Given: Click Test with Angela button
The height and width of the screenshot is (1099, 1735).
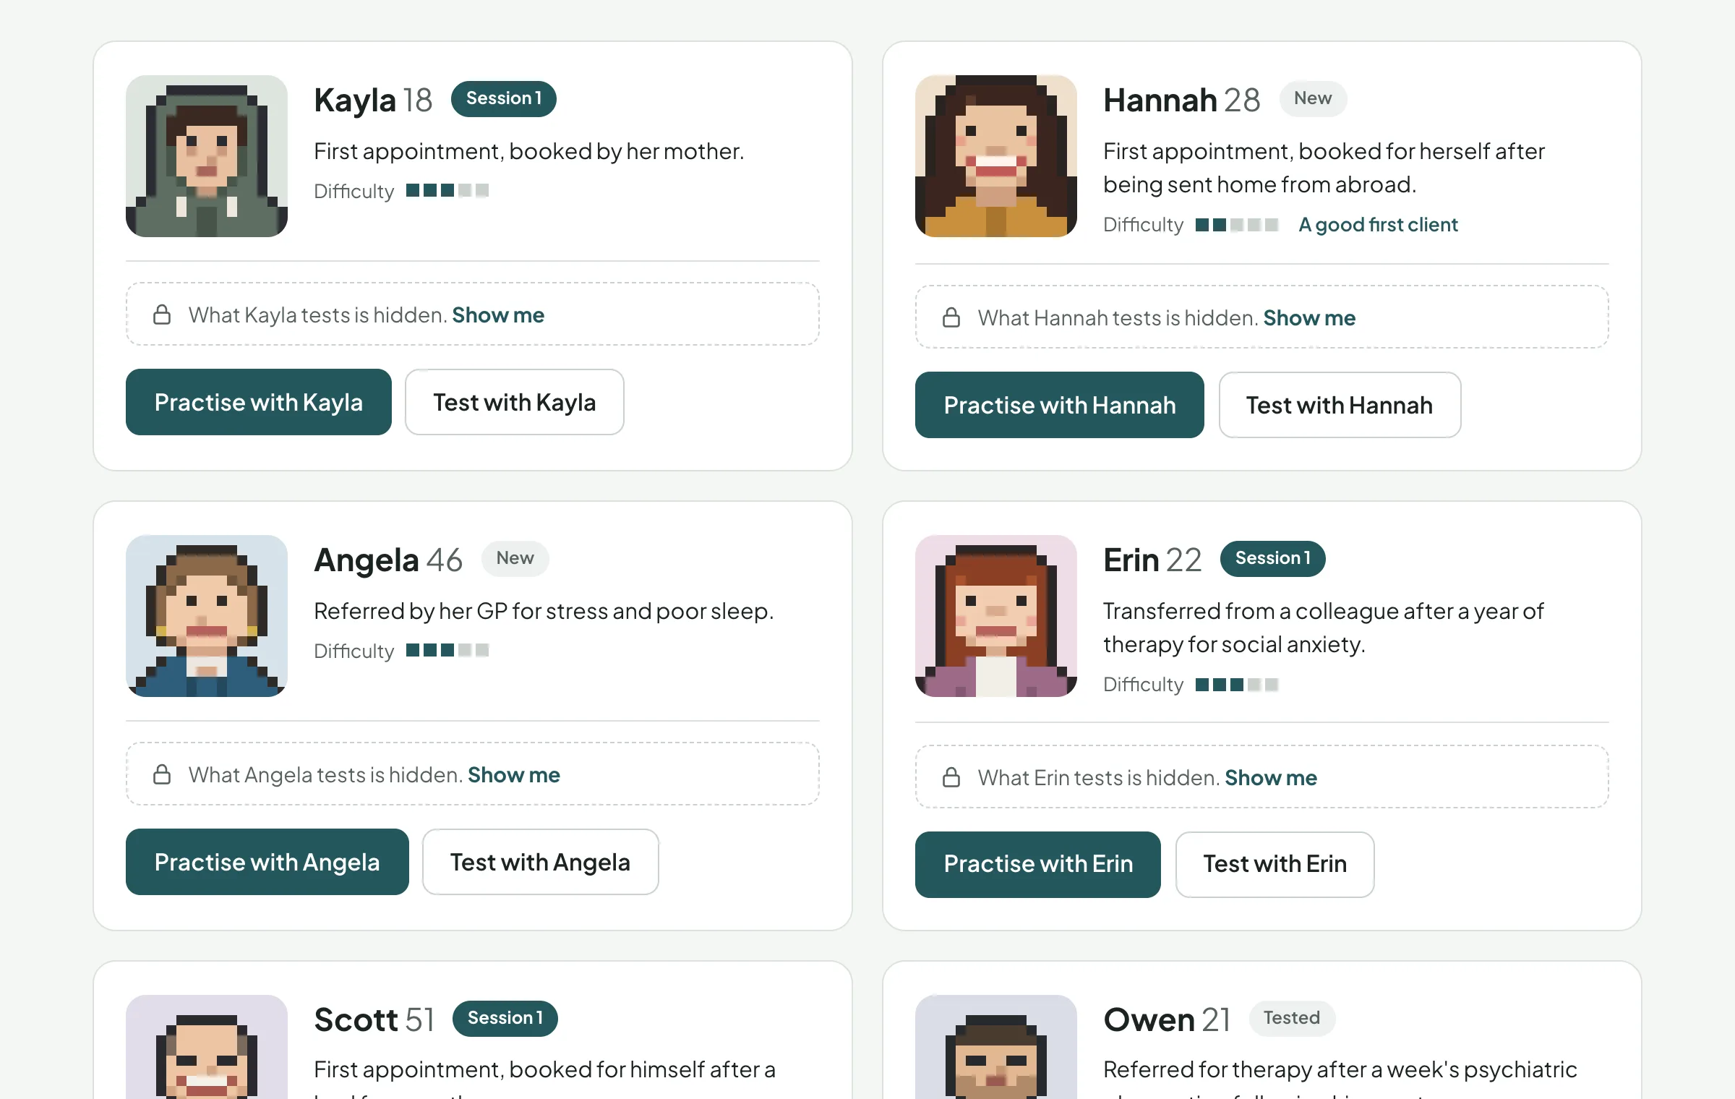Looking at the screenshot, I should [x=540, y=862].
